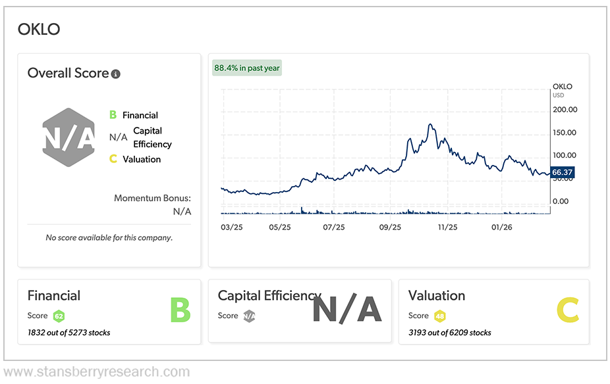610x384 pixels.
Task: Click the Momentum Bonus N/A value
Action: (x=182, y=211)
